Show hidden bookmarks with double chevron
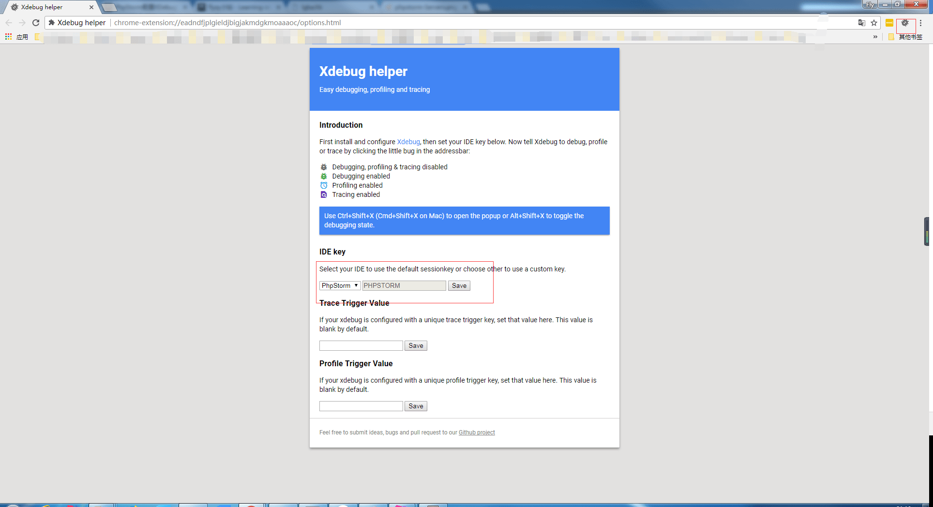 (875, 37)
